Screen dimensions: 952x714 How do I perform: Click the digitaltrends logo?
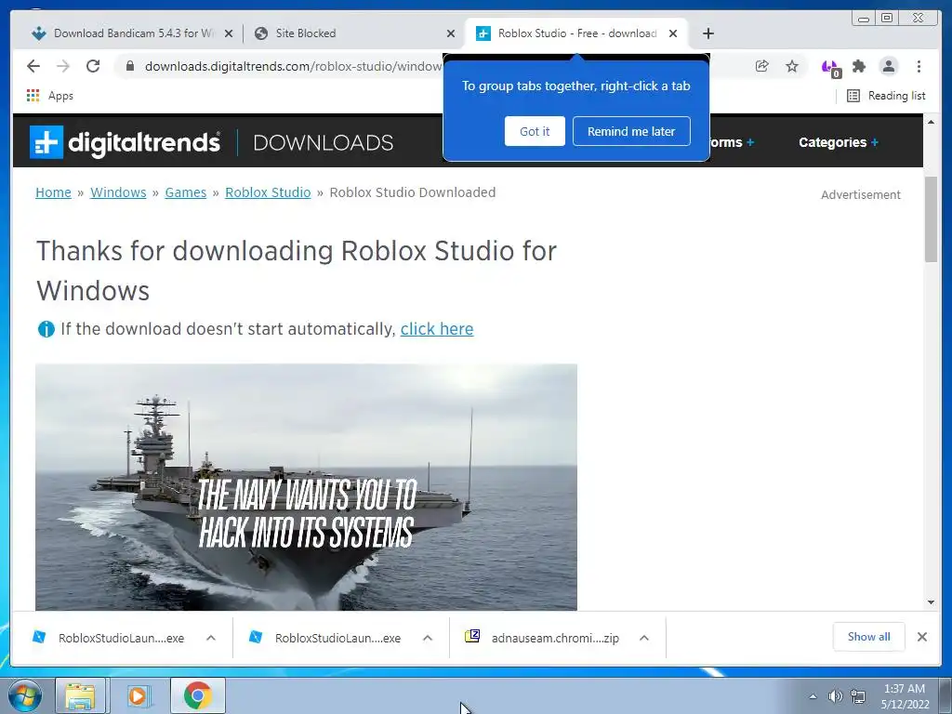(126, 142)
